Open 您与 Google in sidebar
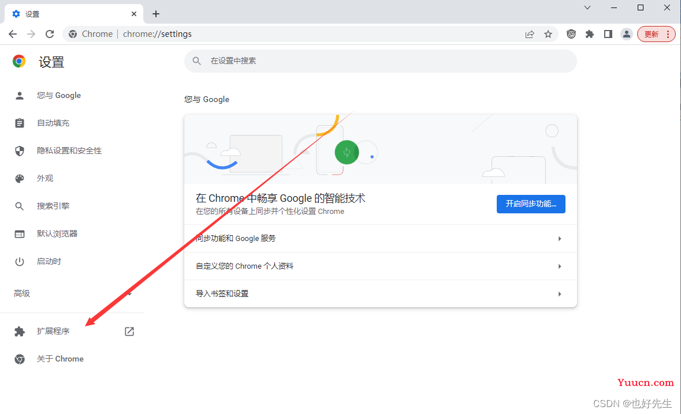 pos(59,95)
